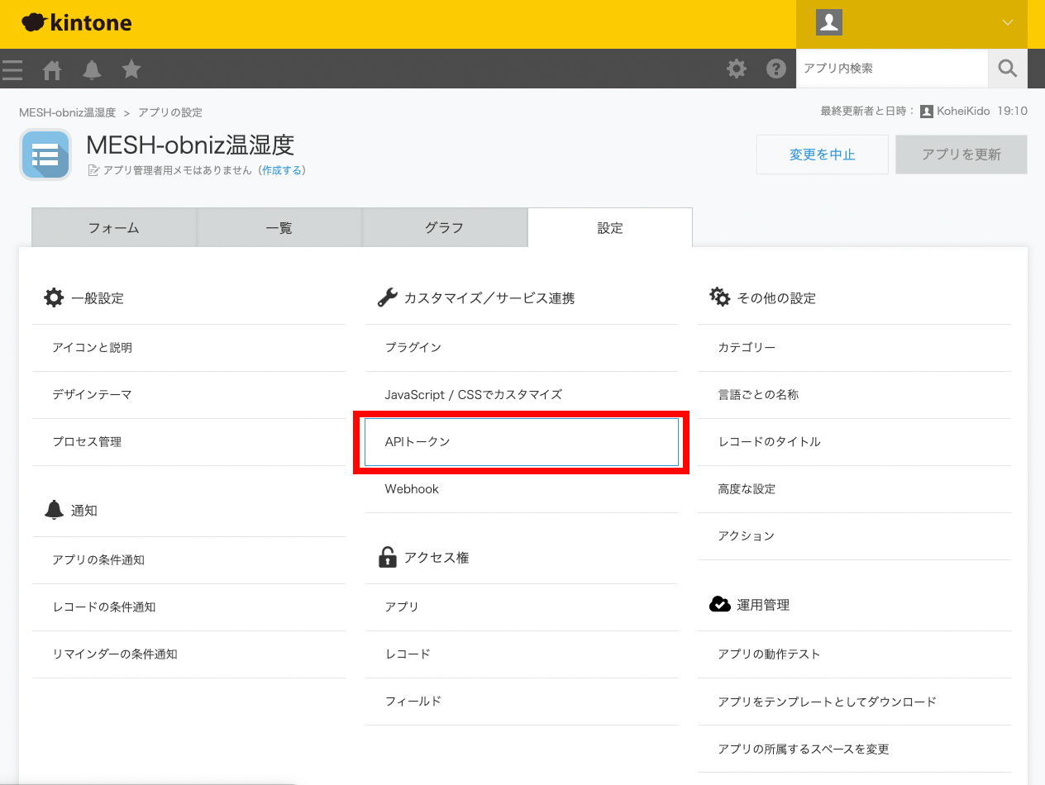Click the user avatar icon

tap(828, 23)
